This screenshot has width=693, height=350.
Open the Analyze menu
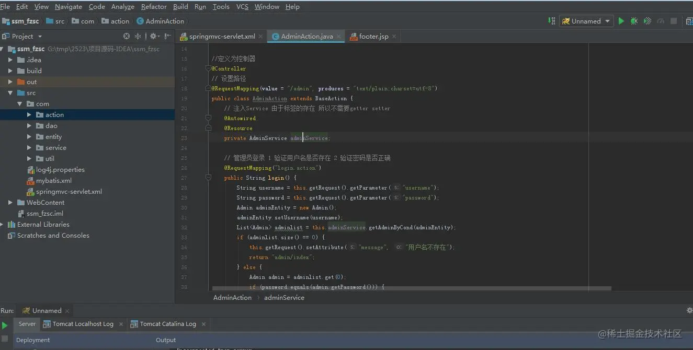(123, 7)
